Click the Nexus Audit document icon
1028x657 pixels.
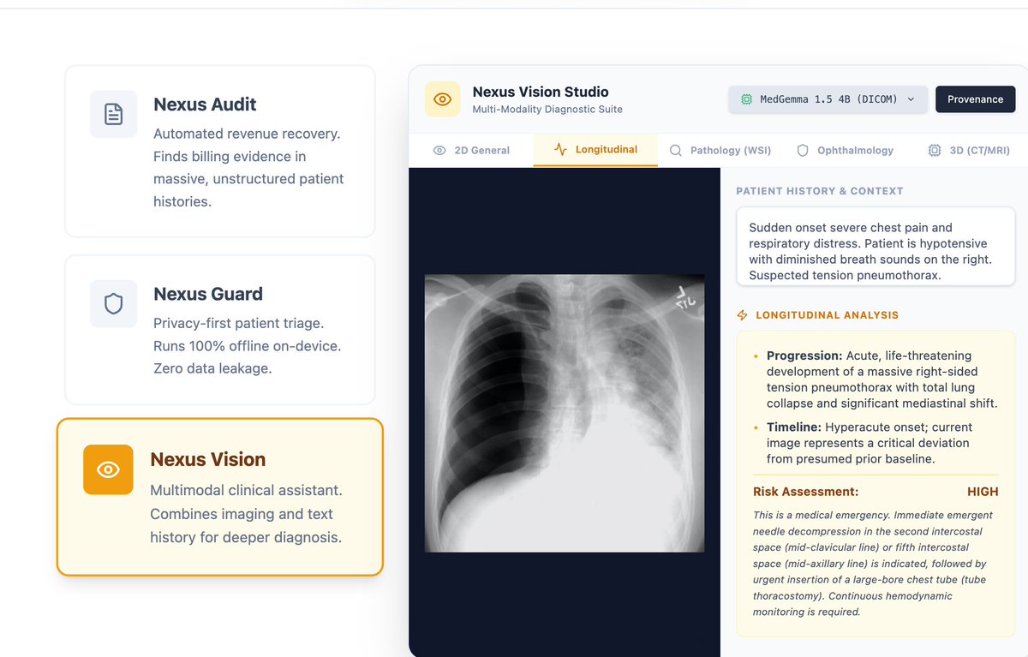[x=114, y=114]
